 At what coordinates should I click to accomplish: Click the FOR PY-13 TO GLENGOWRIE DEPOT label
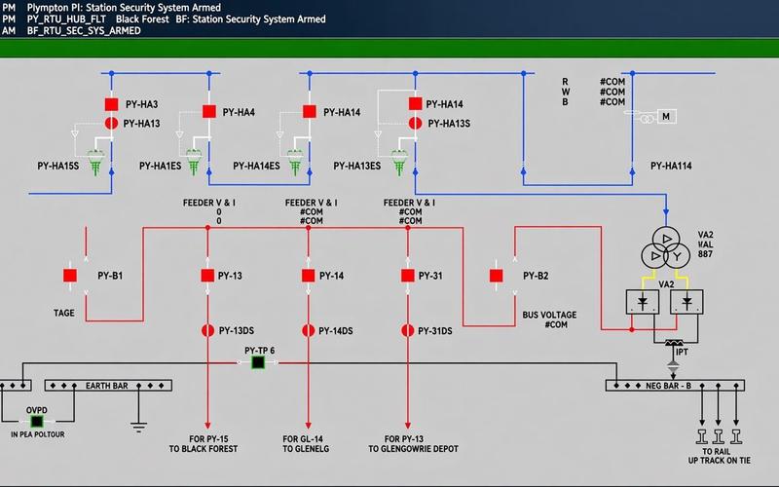pyautogui.click(x=413, y=444)
